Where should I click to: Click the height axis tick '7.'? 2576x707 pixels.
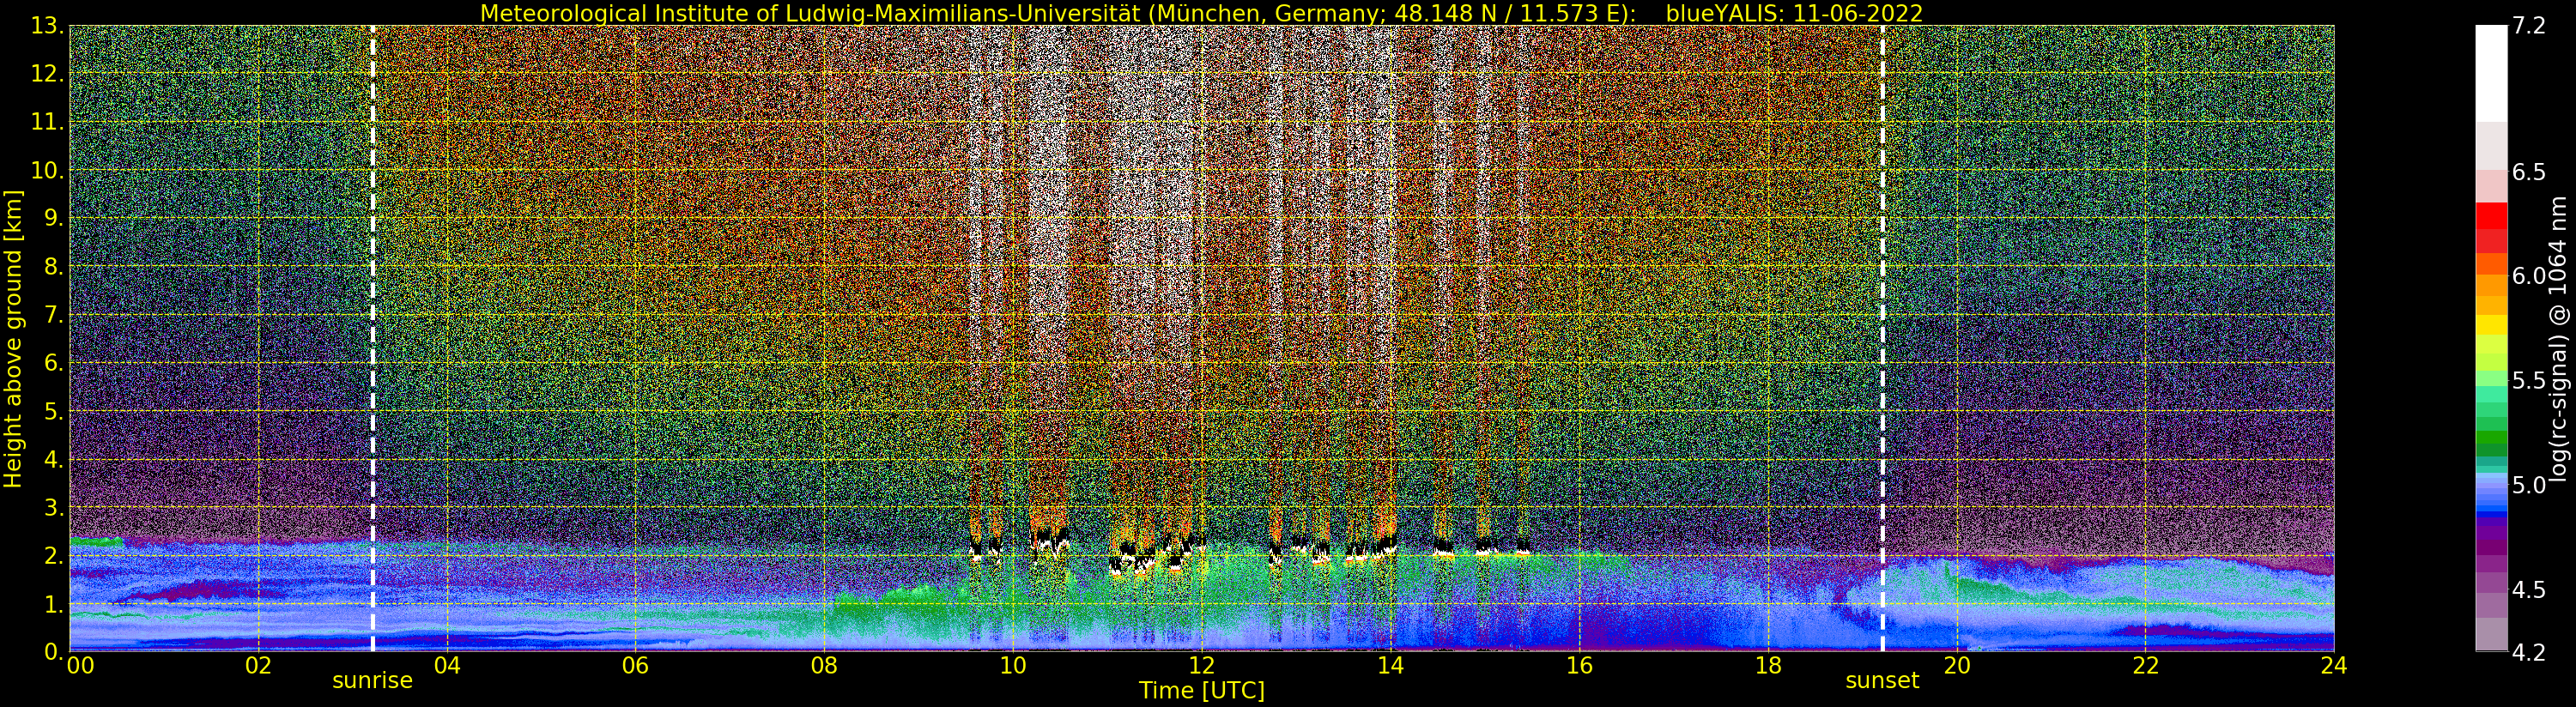tap(54, 315)
